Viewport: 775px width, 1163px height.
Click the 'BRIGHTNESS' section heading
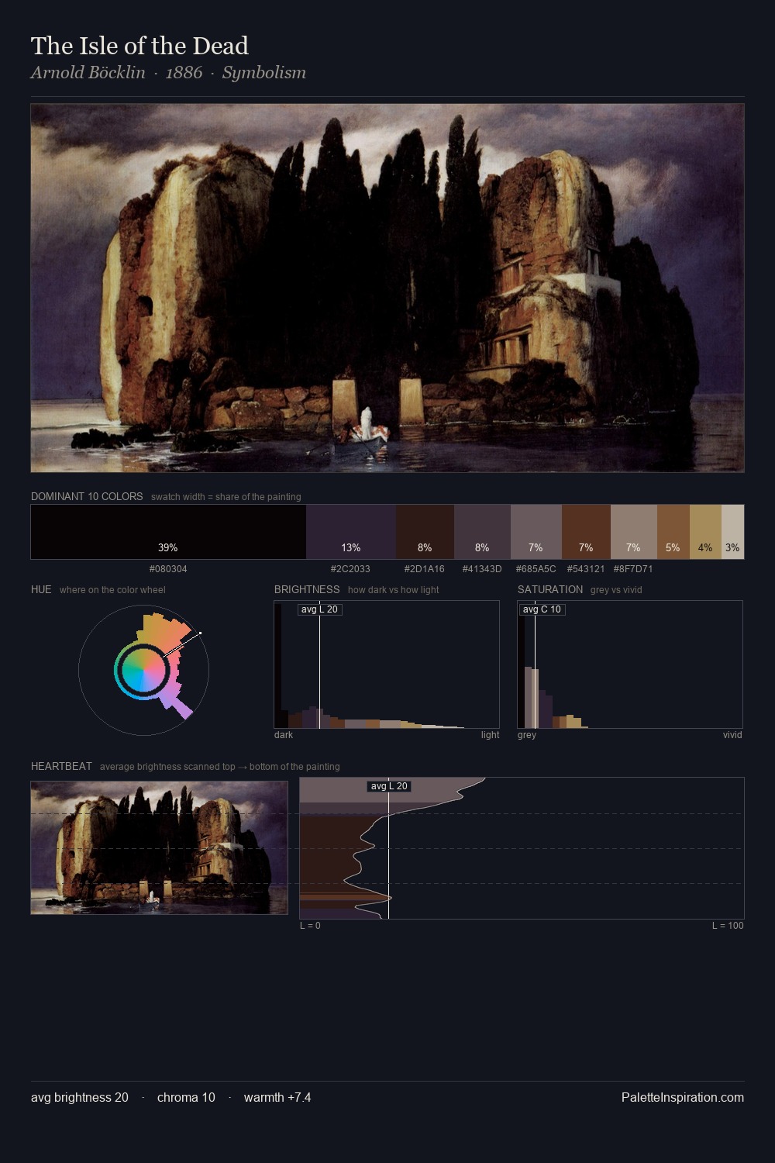(307, 589)
